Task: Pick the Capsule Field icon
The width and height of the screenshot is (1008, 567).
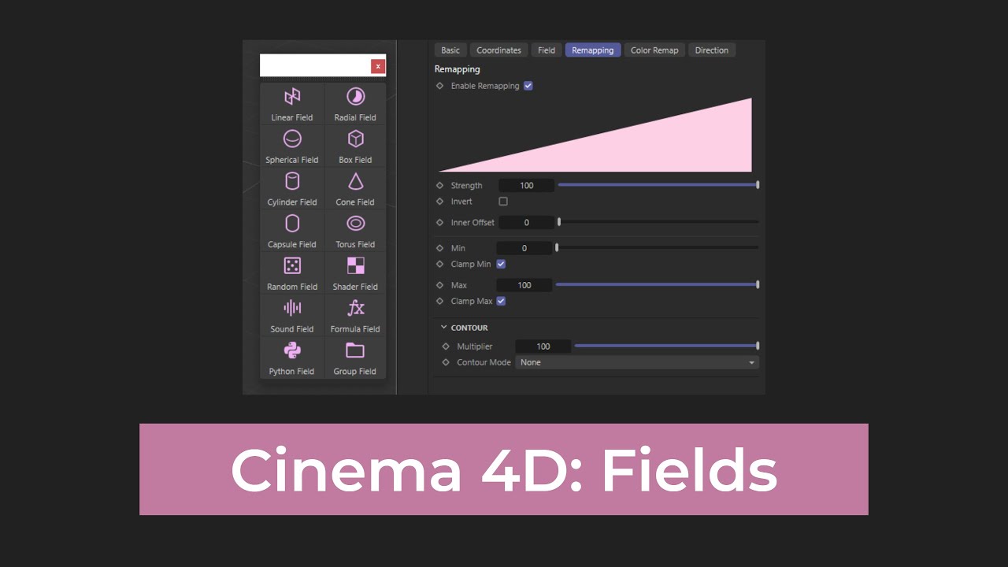Action: coord(292,224)
